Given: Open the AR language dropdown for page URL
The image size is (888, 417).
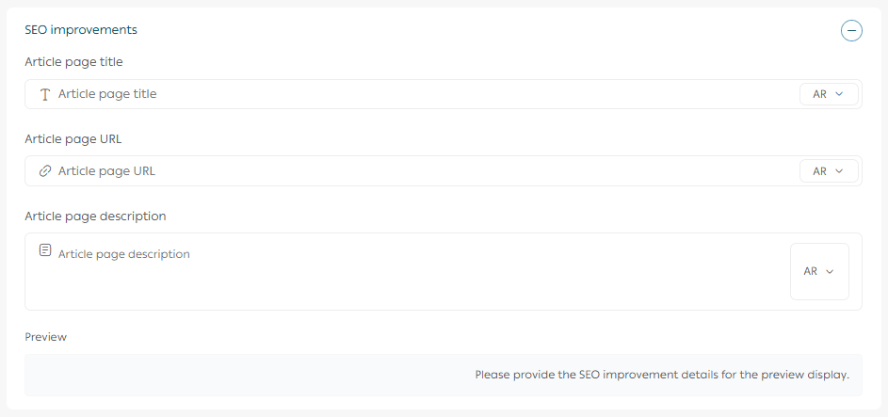Looking at the screenshot, I should coord(829,171).
